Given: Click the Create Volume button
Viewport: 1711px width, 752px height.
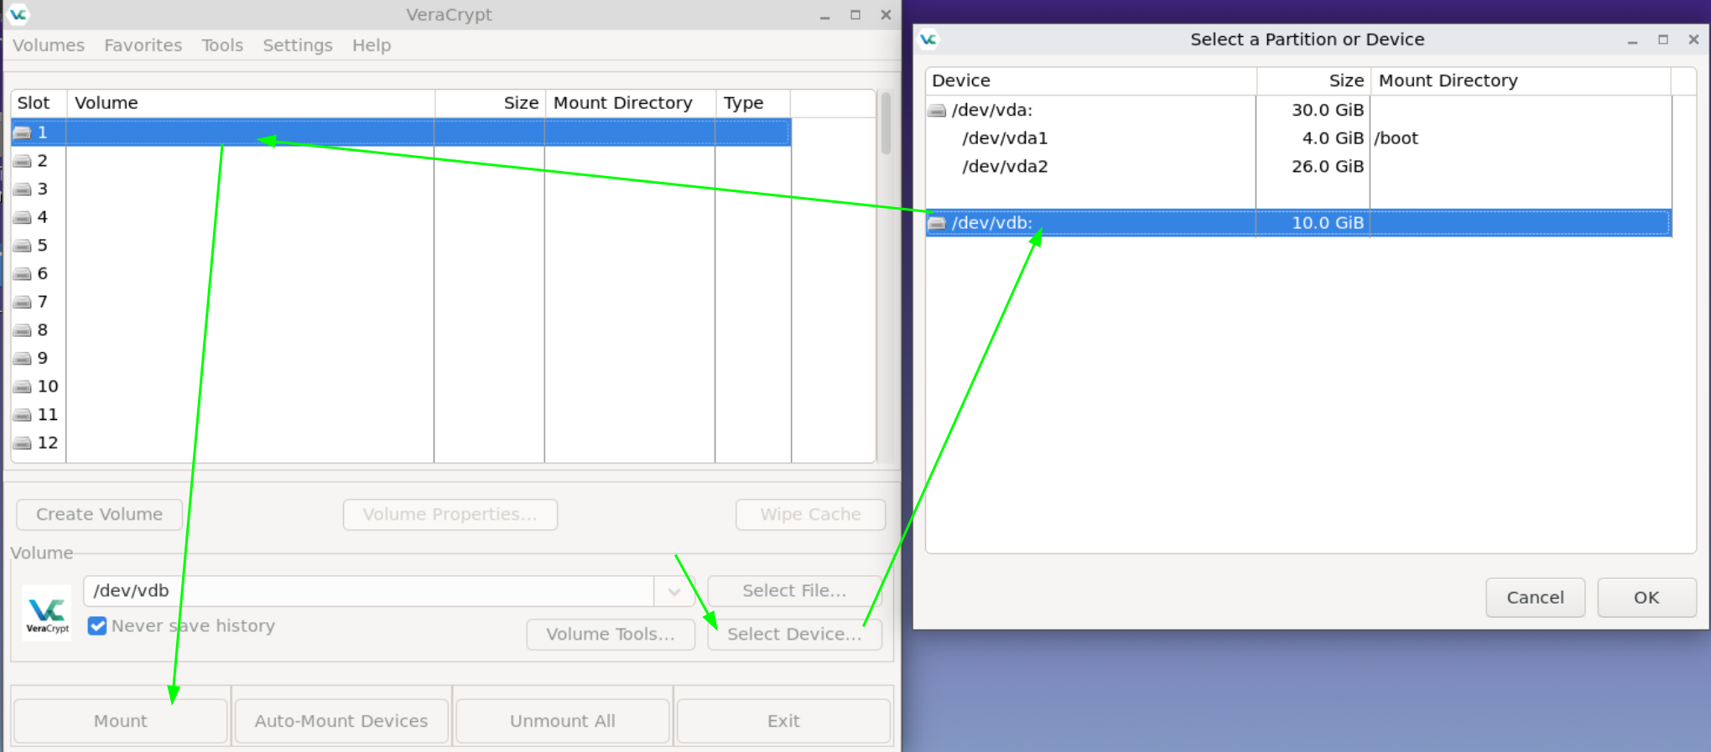Looking at the screenshot, I should 99,515.
